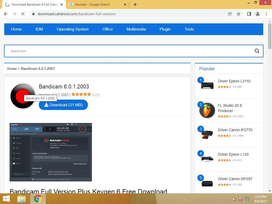272x204 pixels.
Task: Click the page vertical scrollbar thumb
Action: (270, 36)
